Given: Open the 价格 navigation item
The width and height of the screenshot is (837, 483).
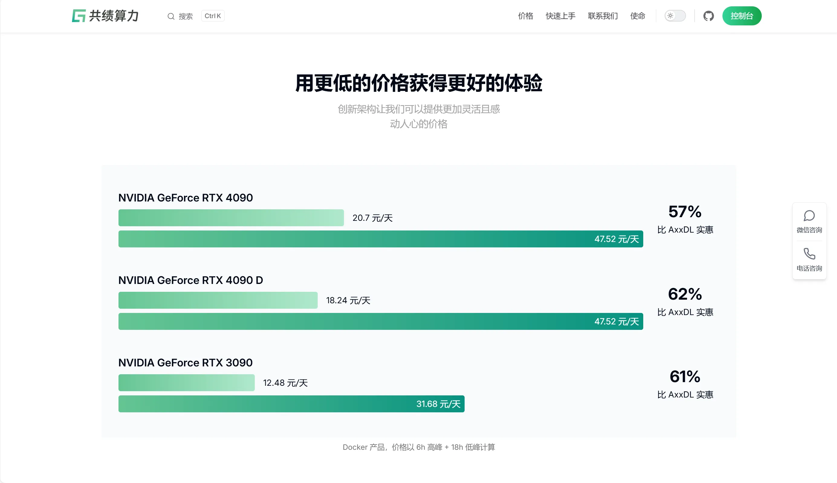Looking at the screenshot, I should 525,16.
